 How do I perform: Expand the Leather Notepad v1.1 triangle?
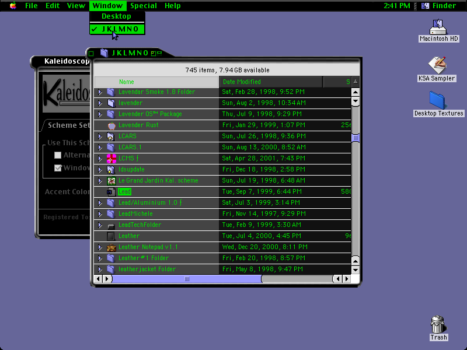point(100,247)
